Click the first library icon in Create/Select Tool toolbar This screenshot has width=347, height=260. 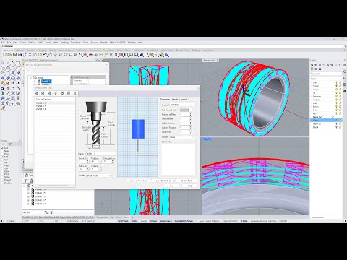point(36,93)
